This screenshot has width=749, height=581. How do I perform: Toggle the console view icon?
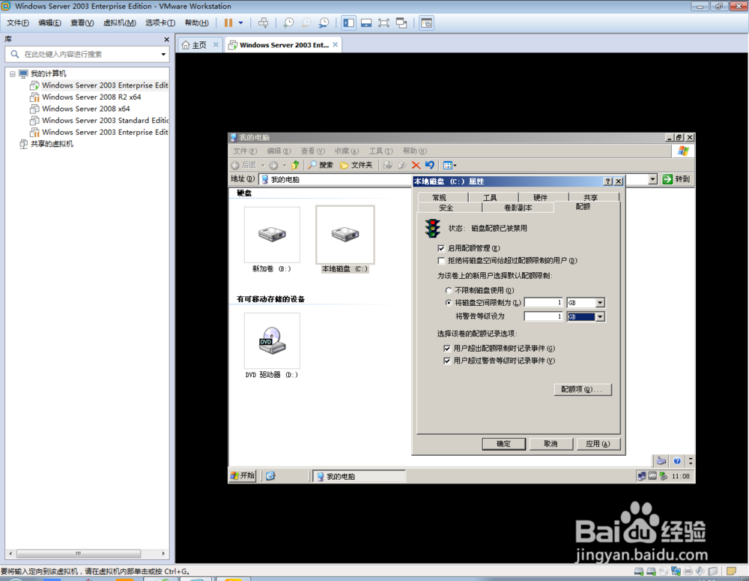tap(427, 23)
